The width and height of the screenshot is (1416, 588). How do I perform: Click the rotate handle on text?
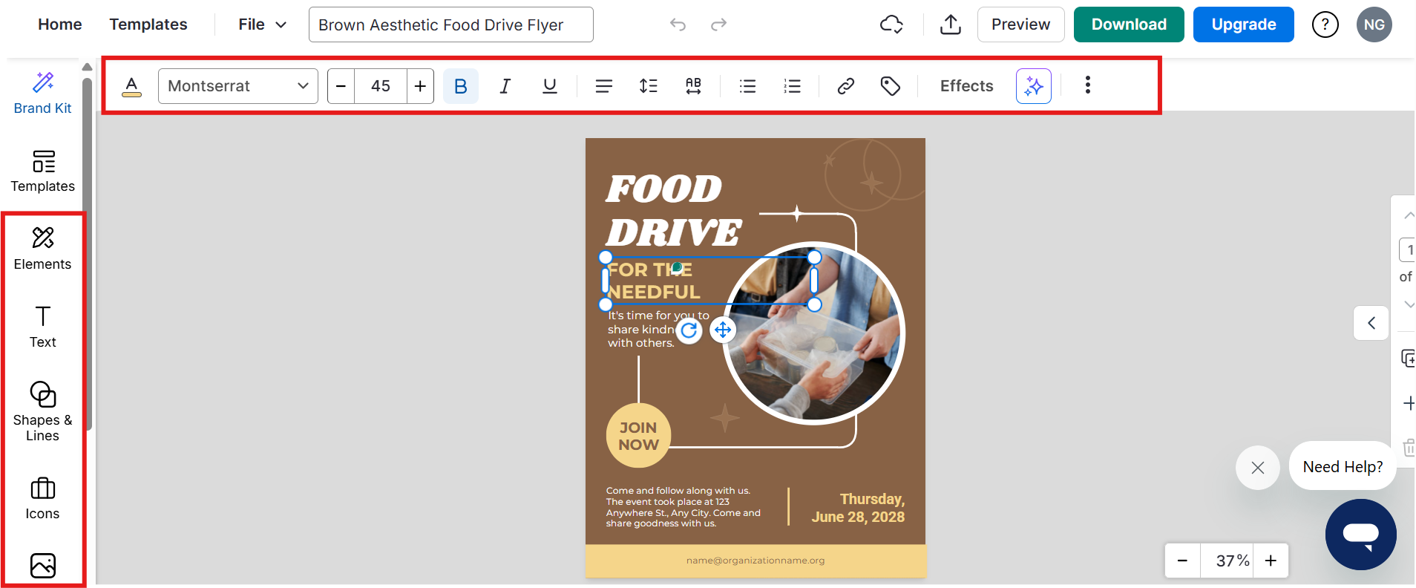click(x=689, y=330)
